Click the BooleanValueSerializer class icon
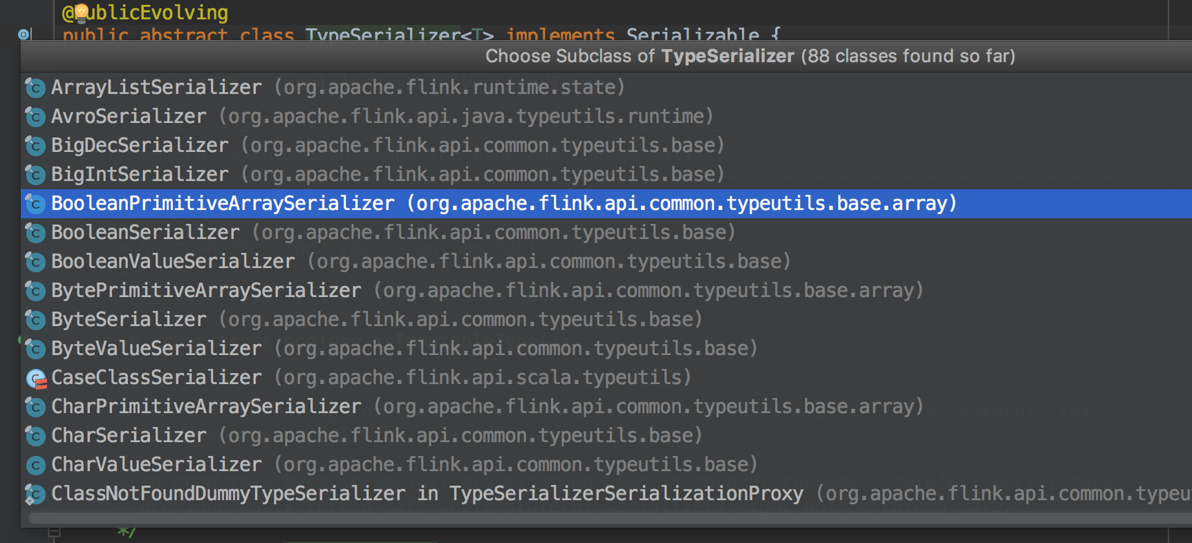1192x543 pixels. pos(35,262)
